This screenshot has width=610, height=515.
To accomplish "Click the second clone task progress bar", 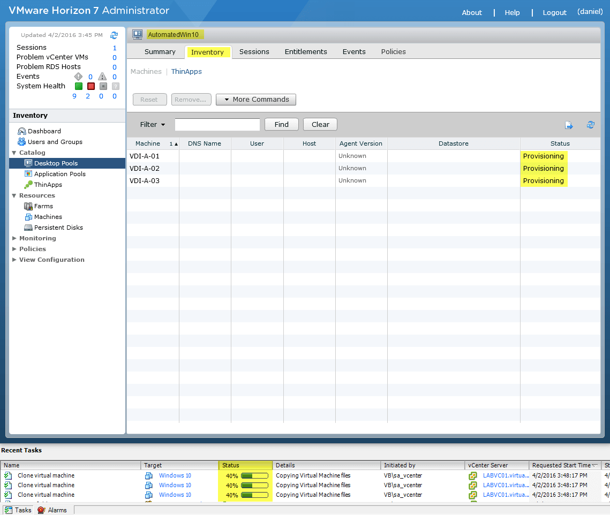I will 255,486.
